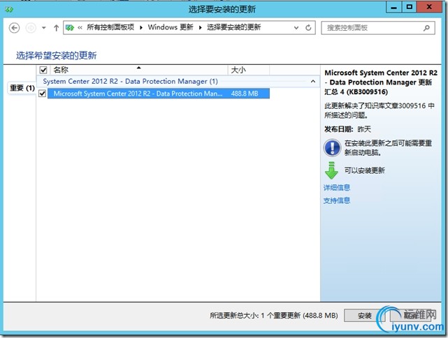
Task: Collapse the Data Protection Manager group chevron
Action: (x=313, y=82)
